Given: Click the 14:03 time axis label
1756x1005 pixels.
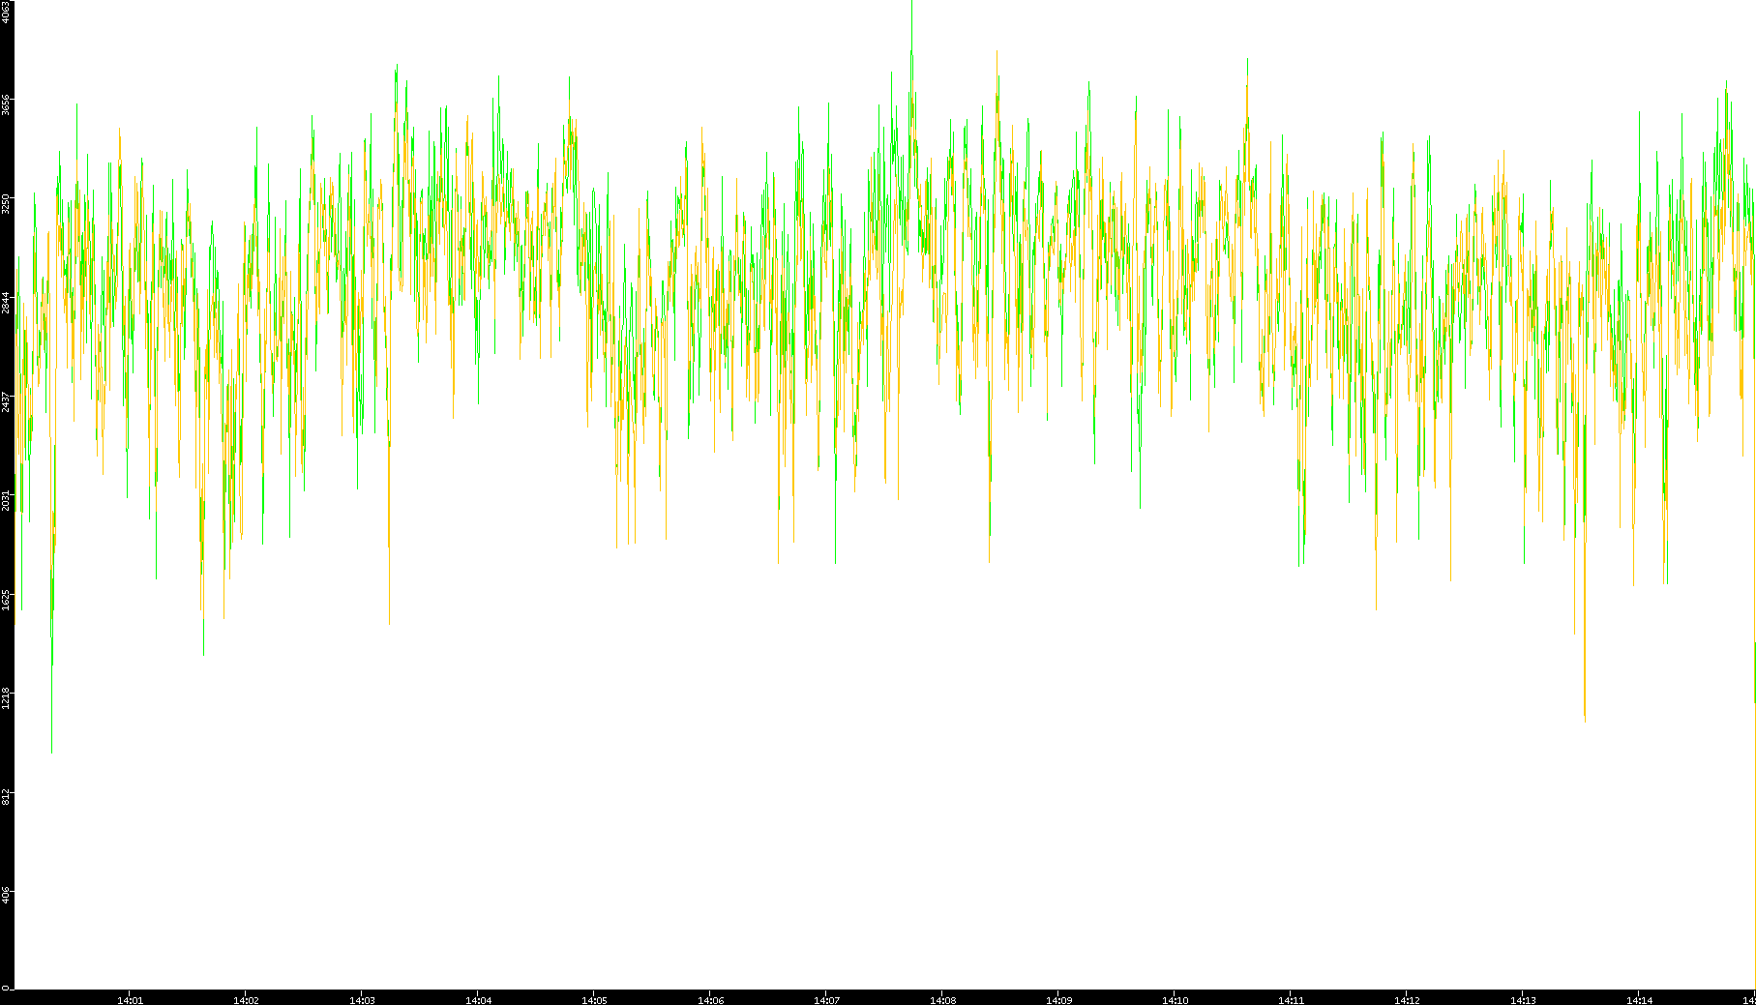Looking at the screenshot, I should coord(362,1000).
